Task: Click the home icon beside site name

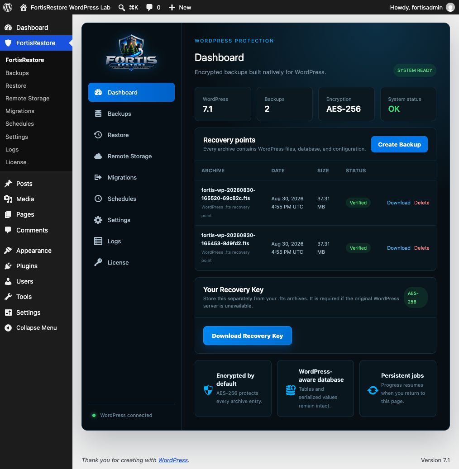Action: (24, 7)
